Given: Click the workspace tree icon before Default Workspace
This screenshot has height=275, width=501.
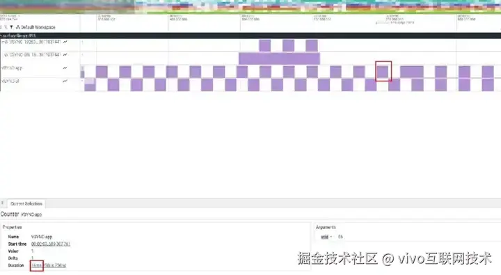Looking at the screenshot, I should point(18,27).
